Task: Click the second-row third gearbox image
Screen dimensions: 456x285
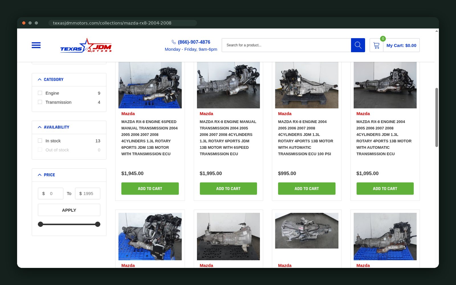Action: tap(307, 231)
